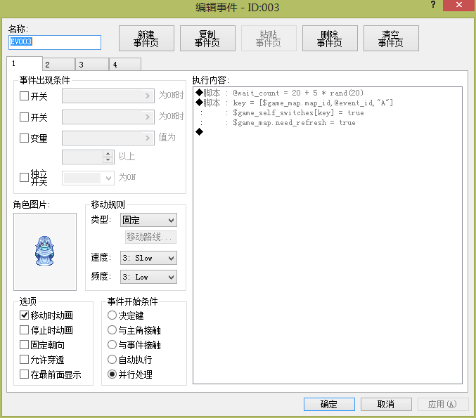Viewport: 476px width, 418px height.
Task: Click the 新建事件页 button
Action: (146, 39)
